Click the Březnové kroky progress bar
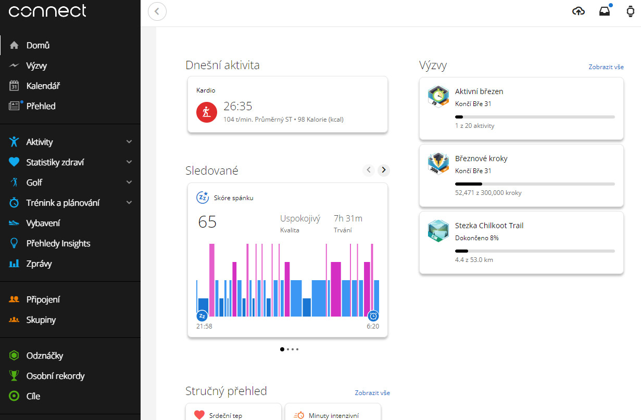Image resolution: width=641 pixels, height=420 pixels. [x=534, y=184]
